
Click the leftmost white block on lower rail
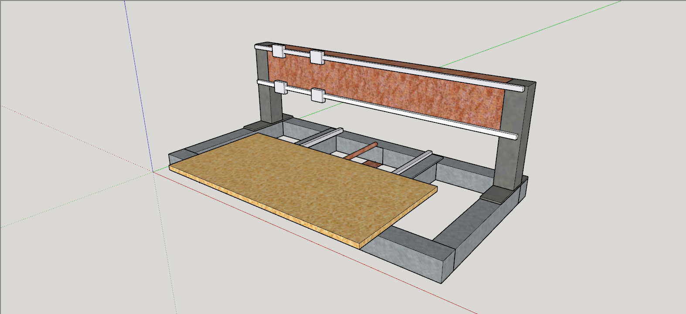coord(281,87)
